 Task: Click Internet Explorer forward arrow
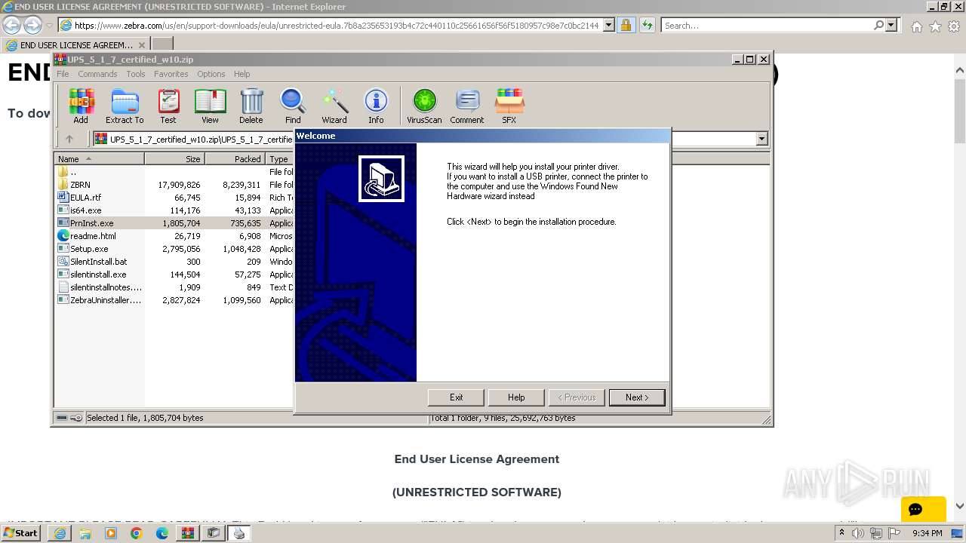(x=32, y=25)
